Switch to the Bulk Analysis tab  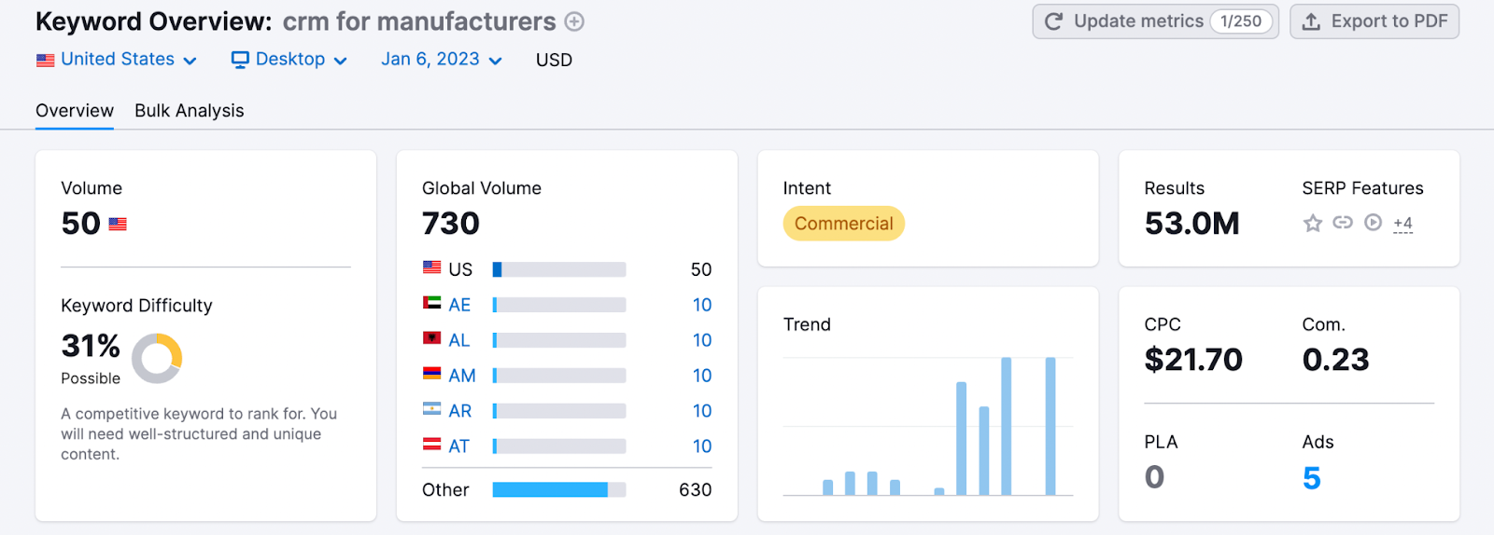(189, 111)
